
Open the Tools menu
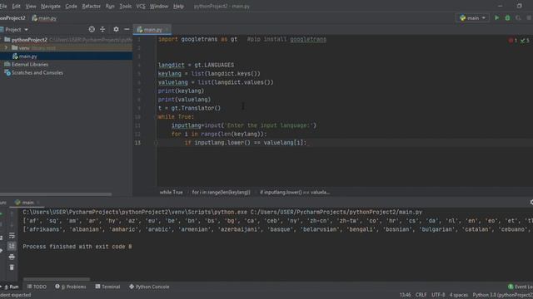[126, 6]
